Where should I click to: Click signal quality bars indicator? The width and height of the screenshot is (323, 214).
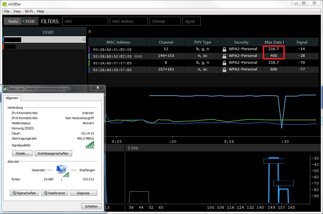pyautogui.click(x=90, y=145)
